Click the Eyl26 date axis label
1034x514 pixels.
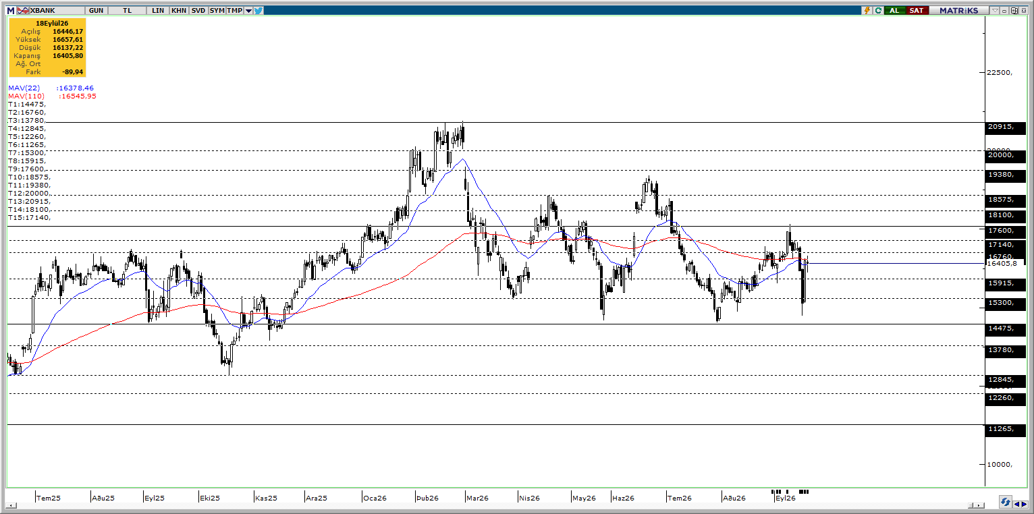pos(786,498)
